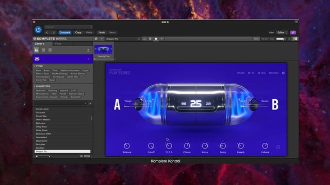Click the Edit button below preset list
The image size is (330, 185).
pyautogui.click(x=87, y=156)
